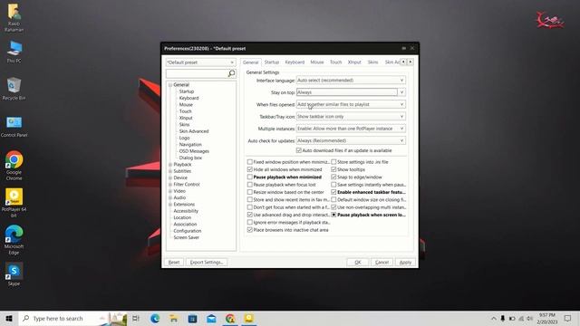Open the Google Chrome desktop shortcut
This screenshot has height=326, width=580.
[x=14, y=165]
